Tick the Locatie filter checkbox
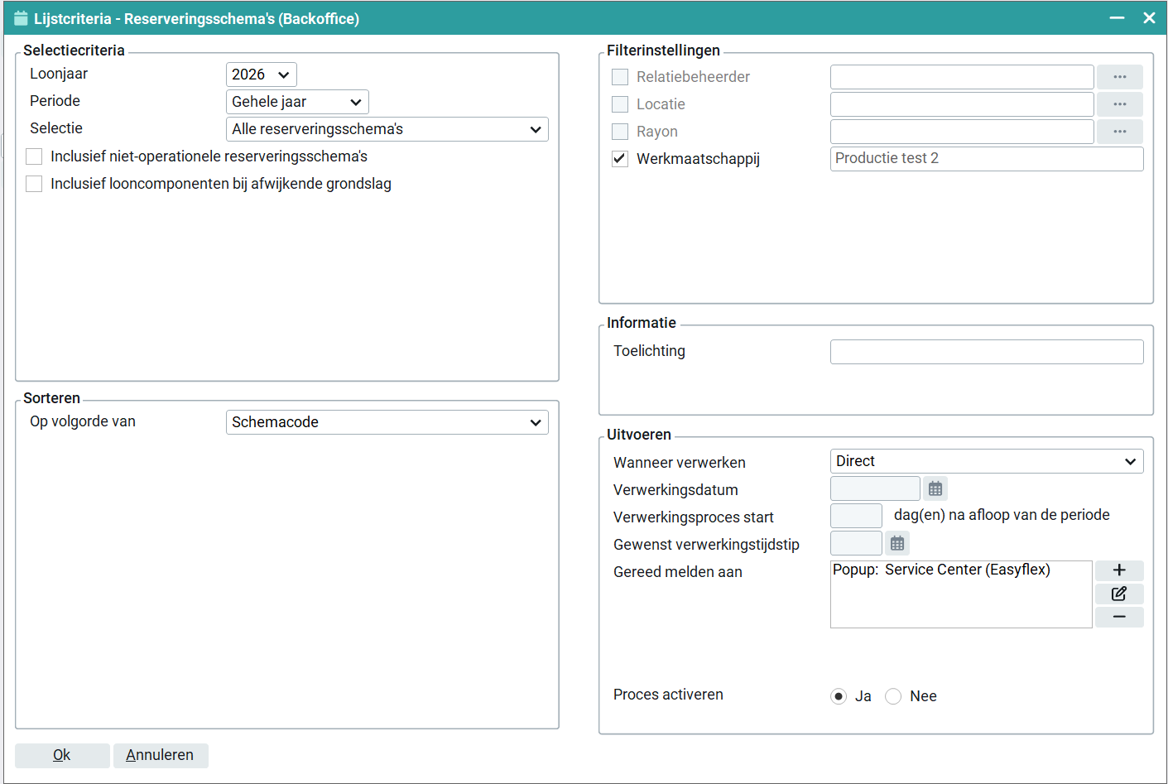This screenshot has height=784, width=1168. [620, 104]
